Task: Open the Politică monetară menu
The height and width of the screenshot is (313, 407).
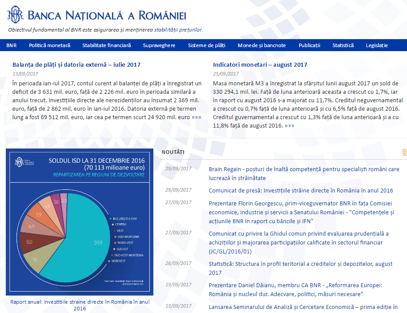Action: click(x=49, y=45)
